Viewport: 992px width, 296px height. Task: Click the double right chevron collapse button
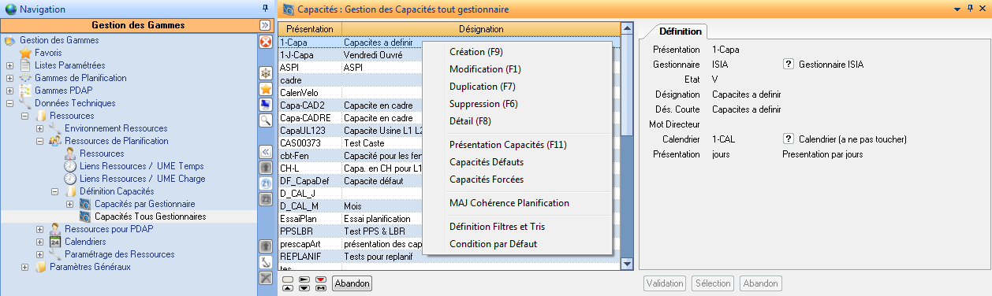tap(266, 25)
